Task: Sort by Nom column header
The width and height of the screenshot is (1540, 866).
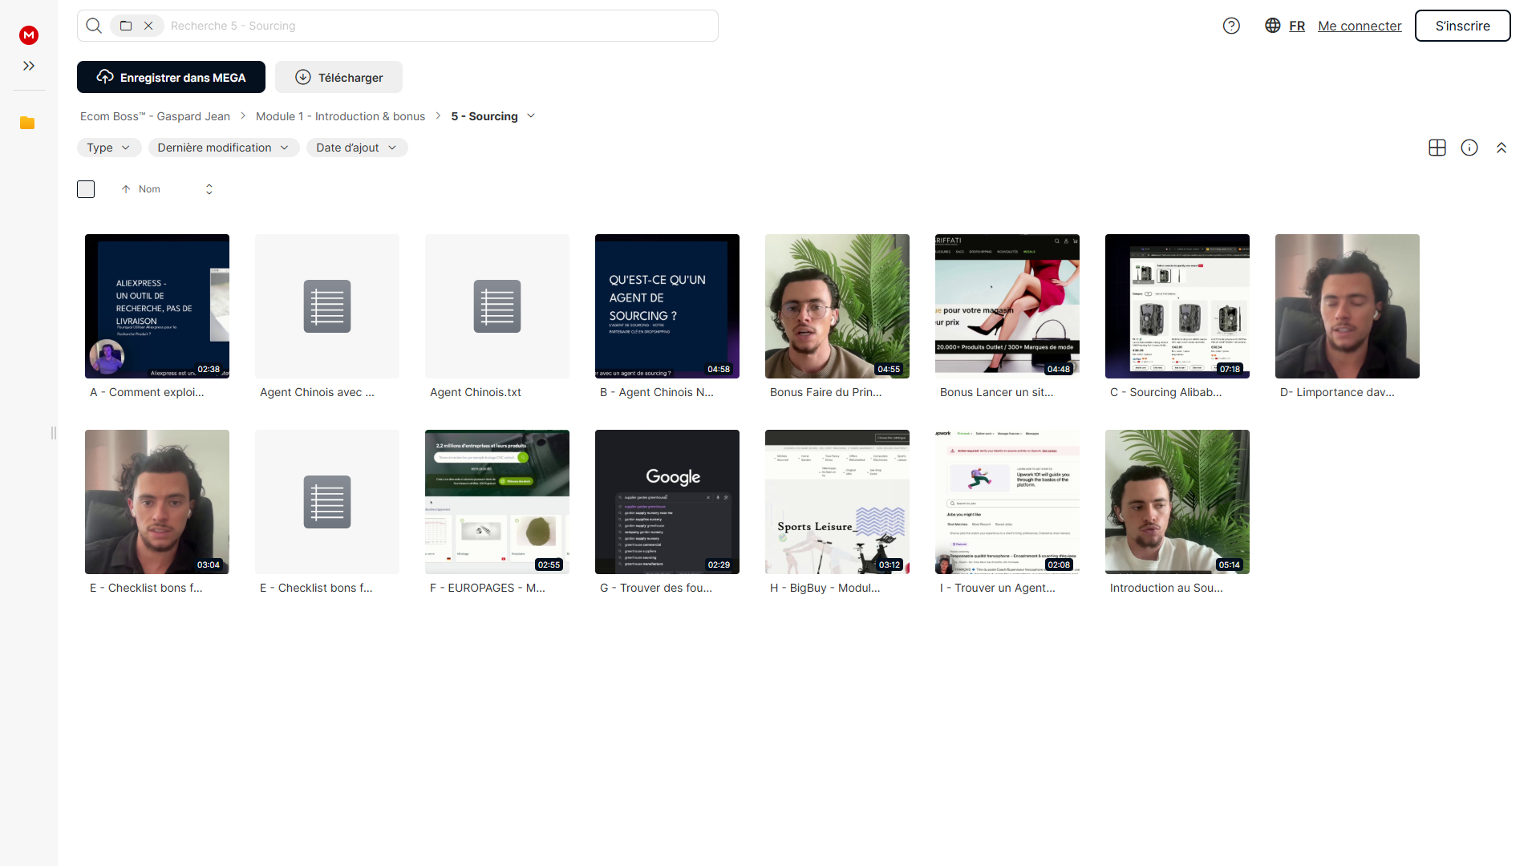Action: 149,189
